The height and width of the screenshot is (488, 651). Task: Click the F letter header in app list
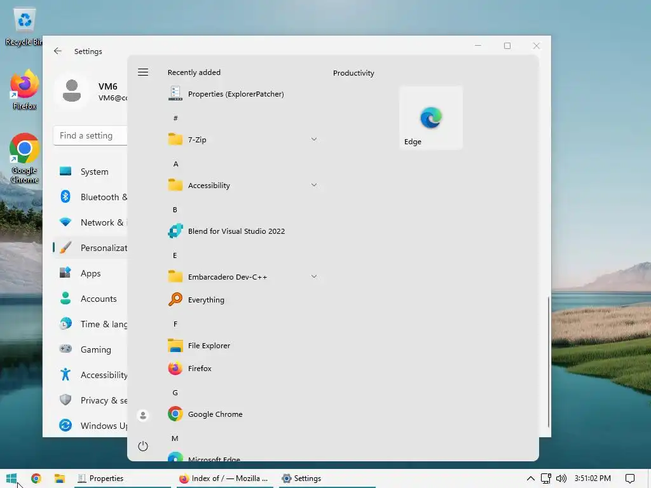tap(175, 324)
